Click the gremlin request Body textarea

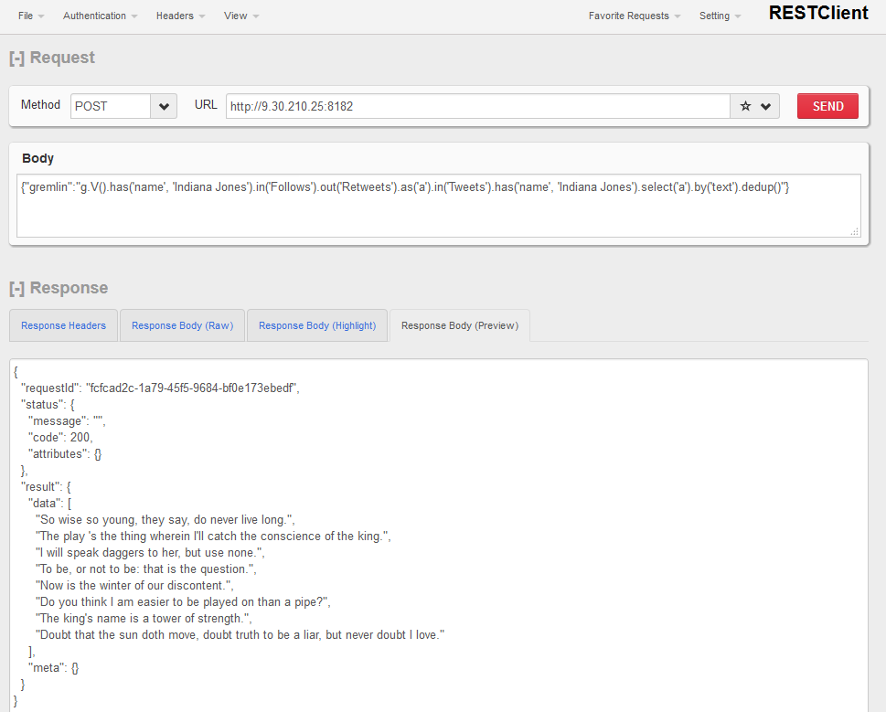[439, 206]
